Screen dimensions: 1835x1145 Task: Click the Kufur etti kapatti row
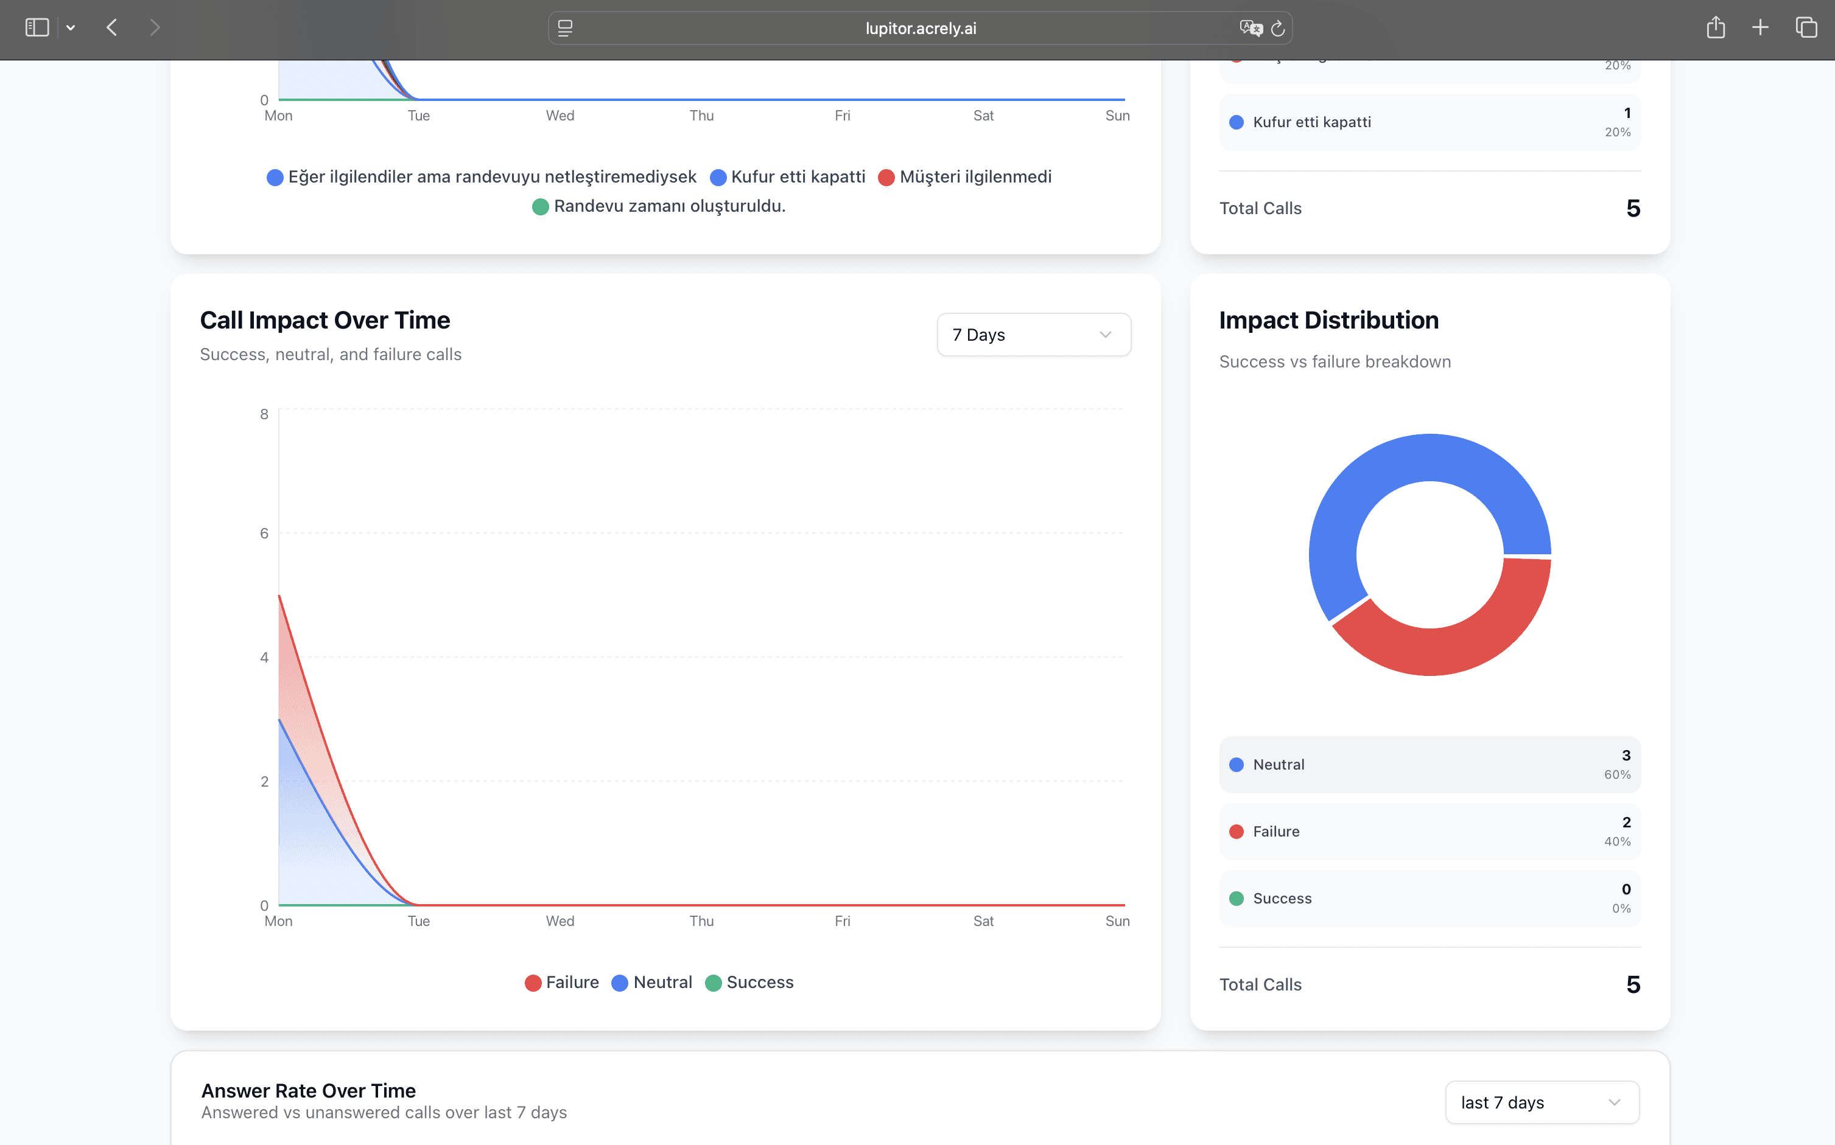[1430, 122]
